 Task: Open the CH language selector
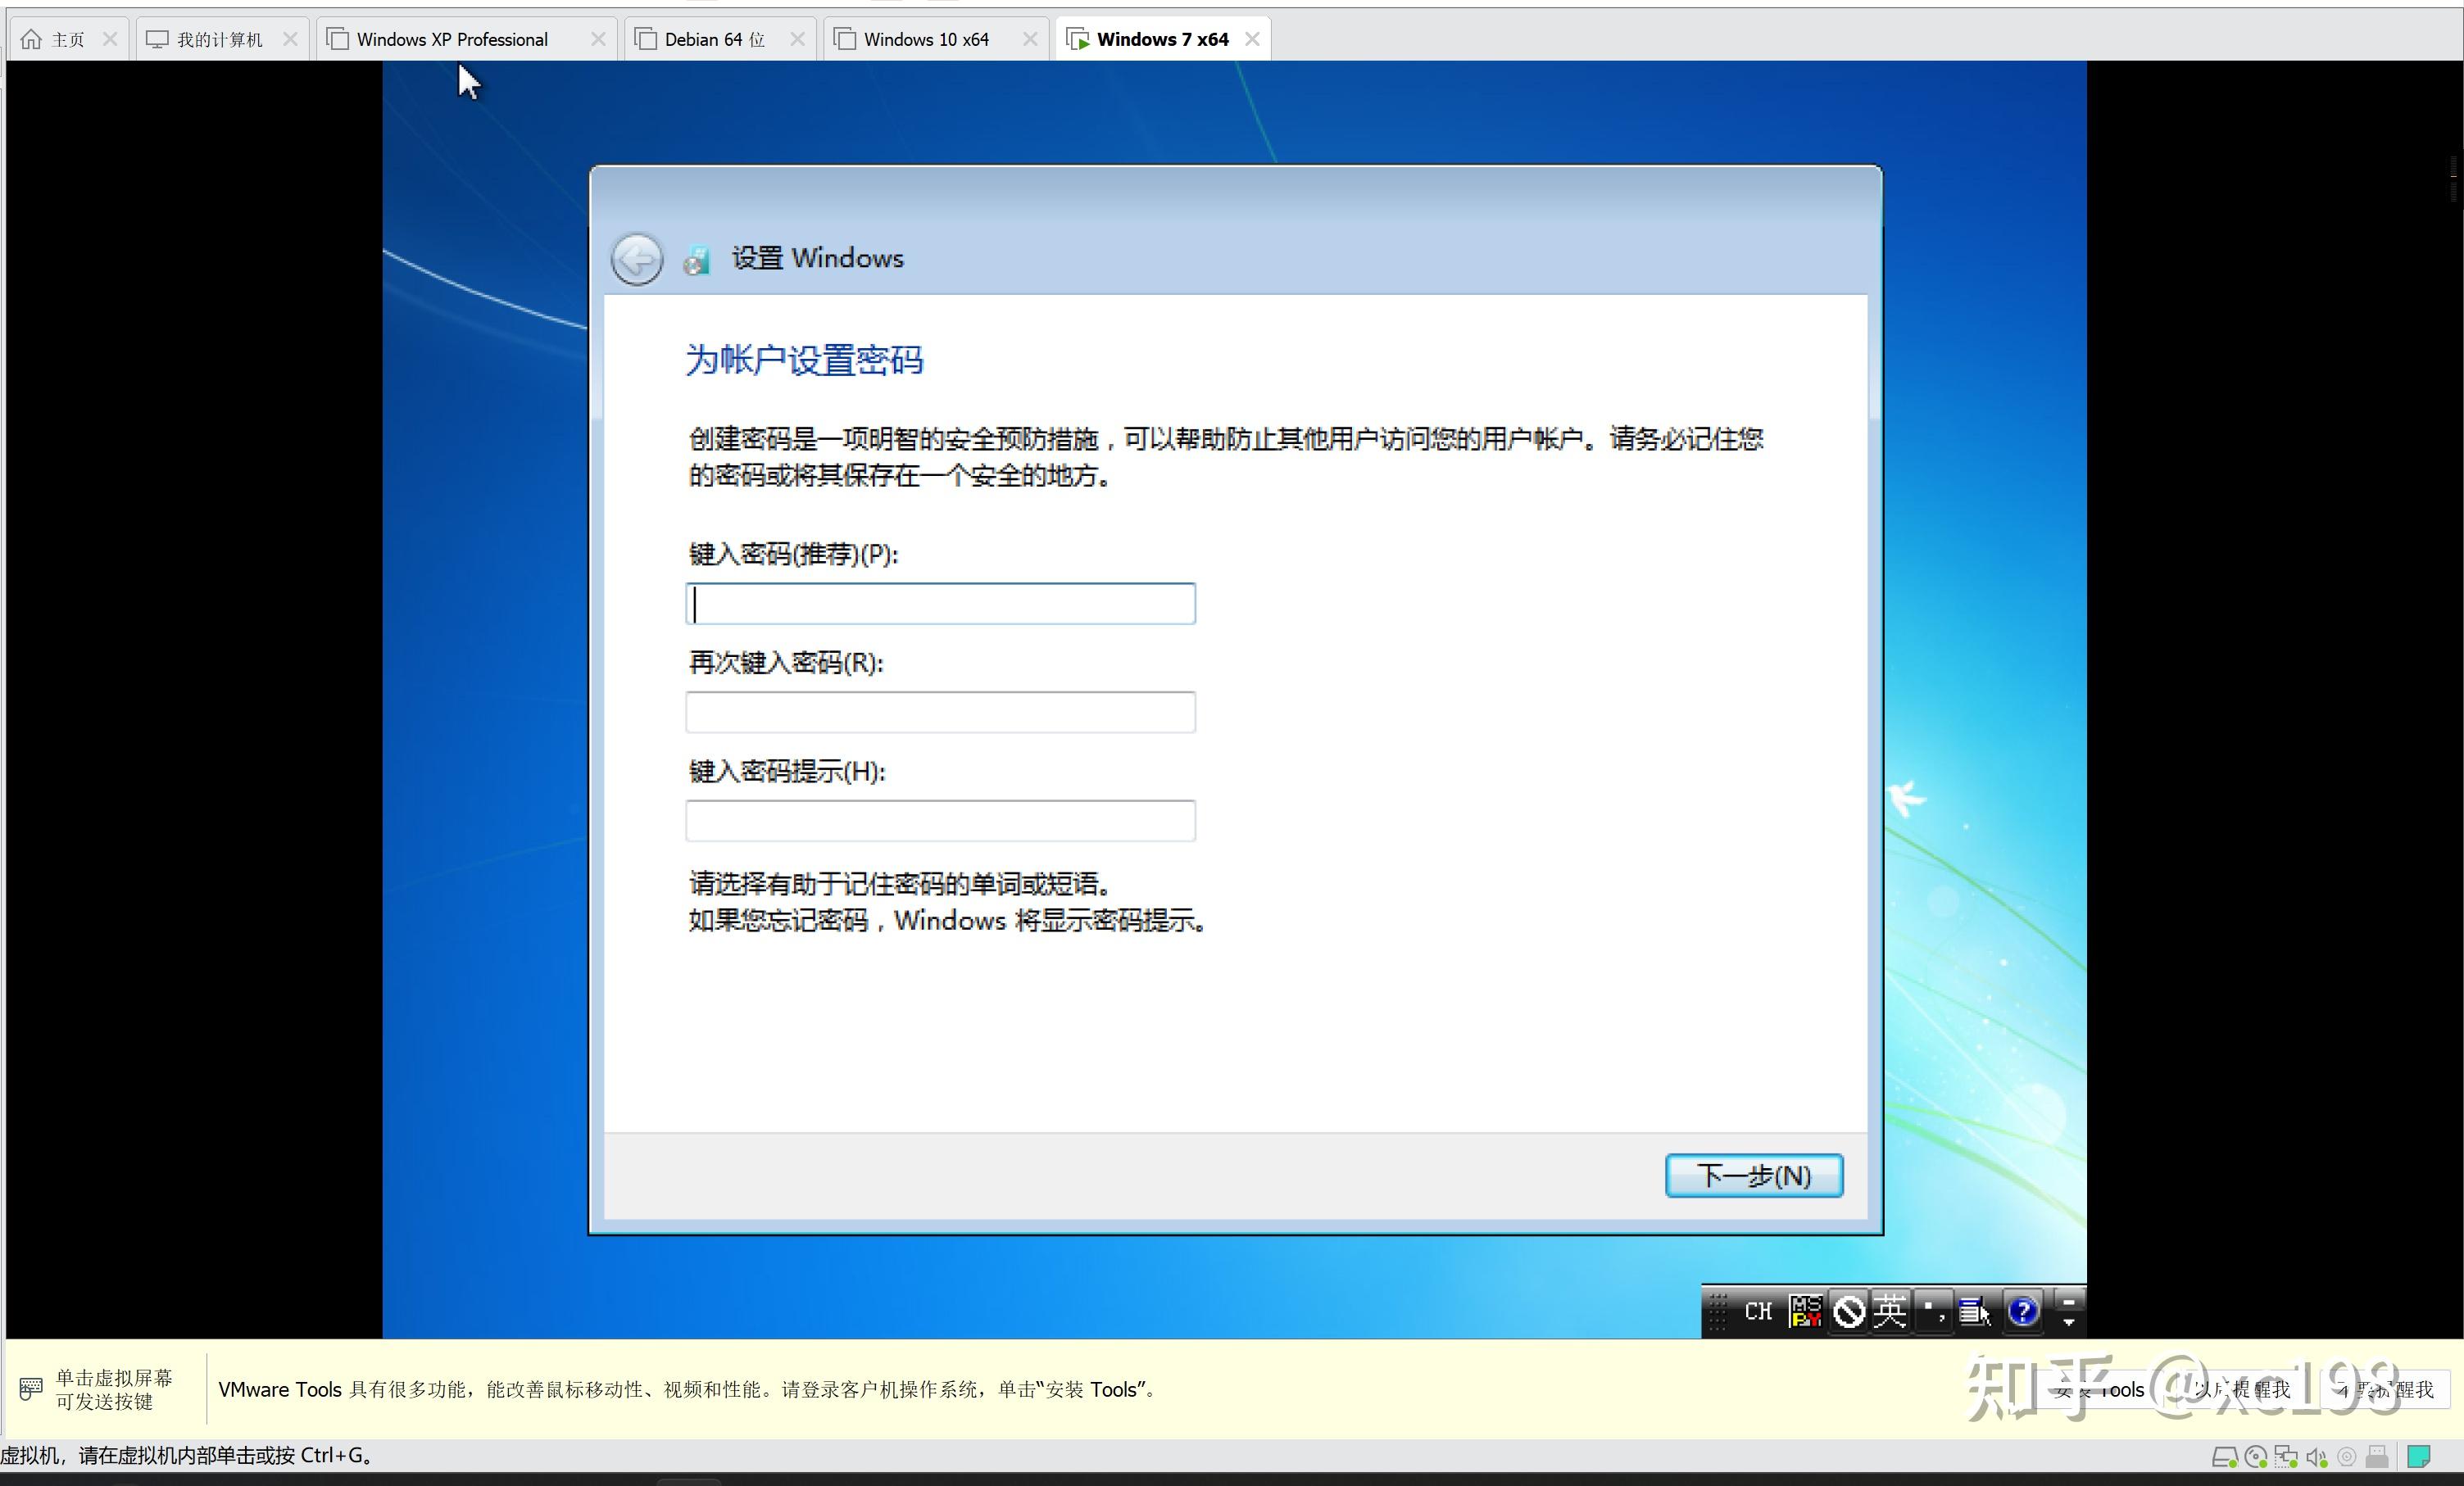tap(1758, 1311)
